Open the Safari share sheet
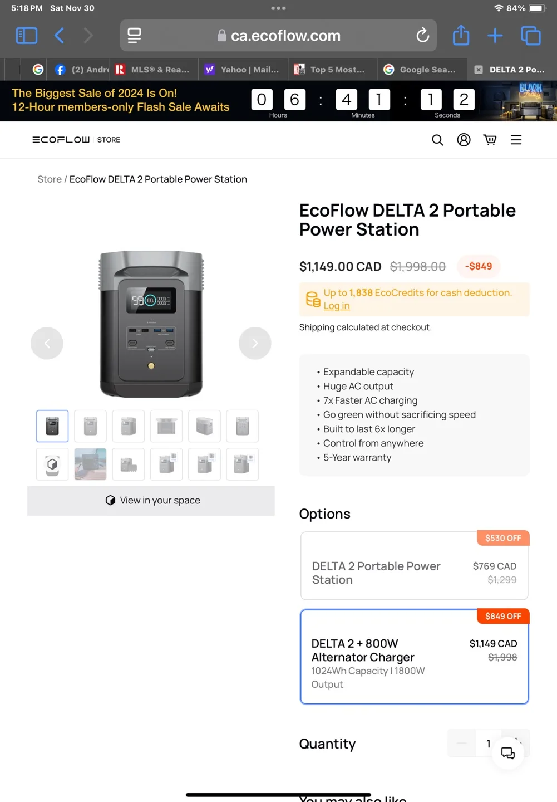 click(x=461, y=36)
